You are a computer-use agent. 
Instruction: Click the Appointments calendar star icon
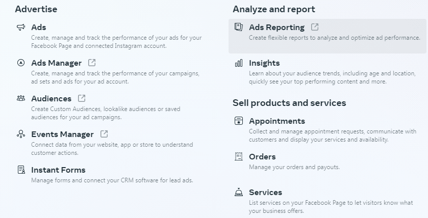tap(239, 121)
